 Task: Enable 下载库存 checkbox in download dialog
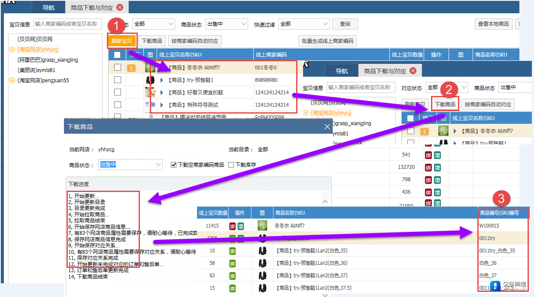pyautogui.click(x=231, y=165)
